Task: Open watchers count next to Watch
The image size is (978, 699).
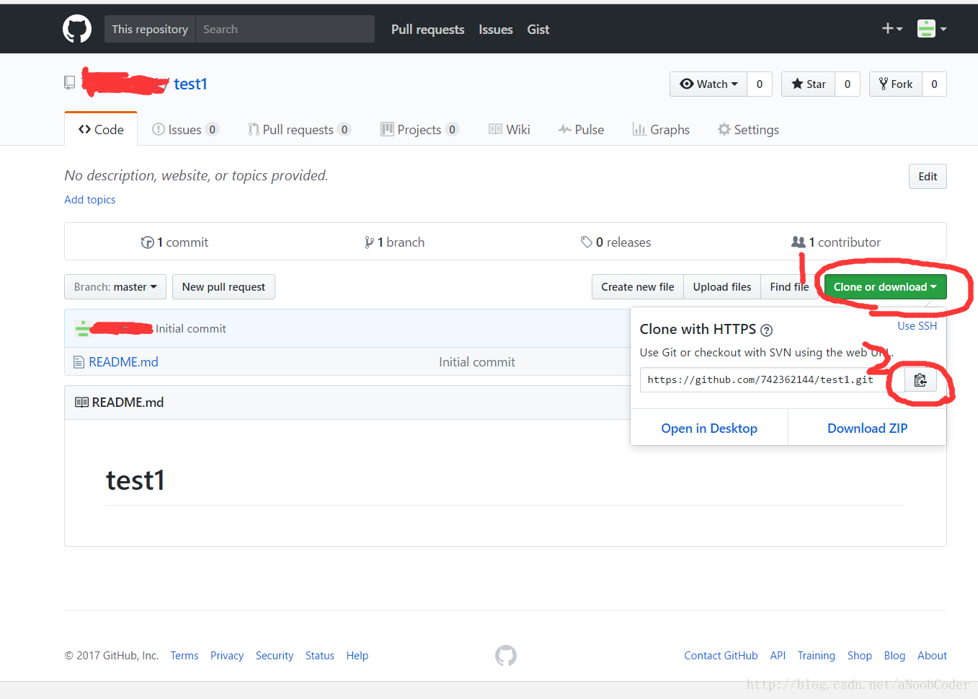Action: click(760, 84)
